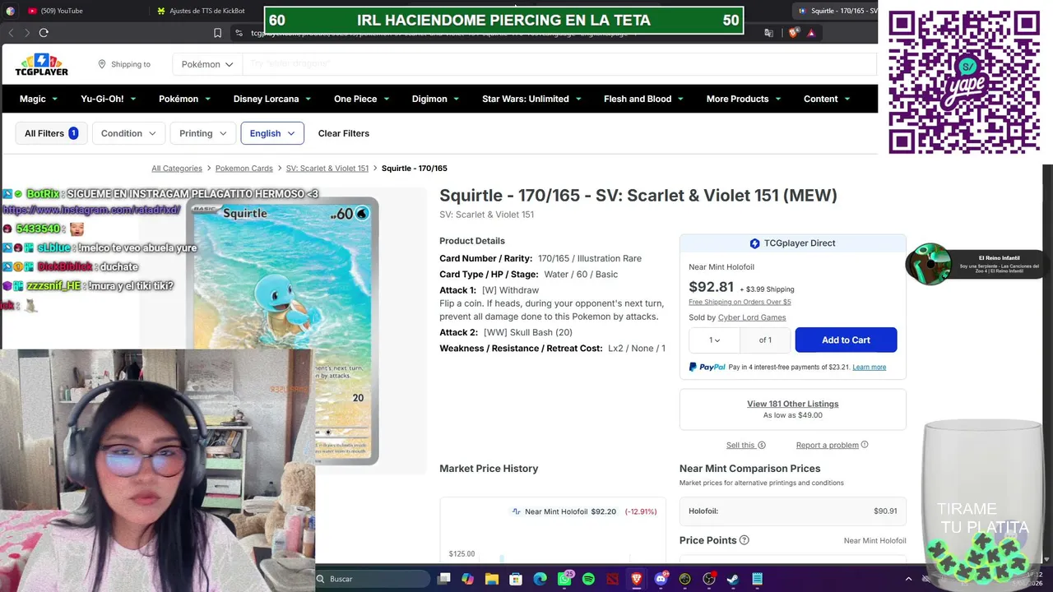1053x592 pixels.
Task: Click the Price Points help icon
Action: coord(745,540)
